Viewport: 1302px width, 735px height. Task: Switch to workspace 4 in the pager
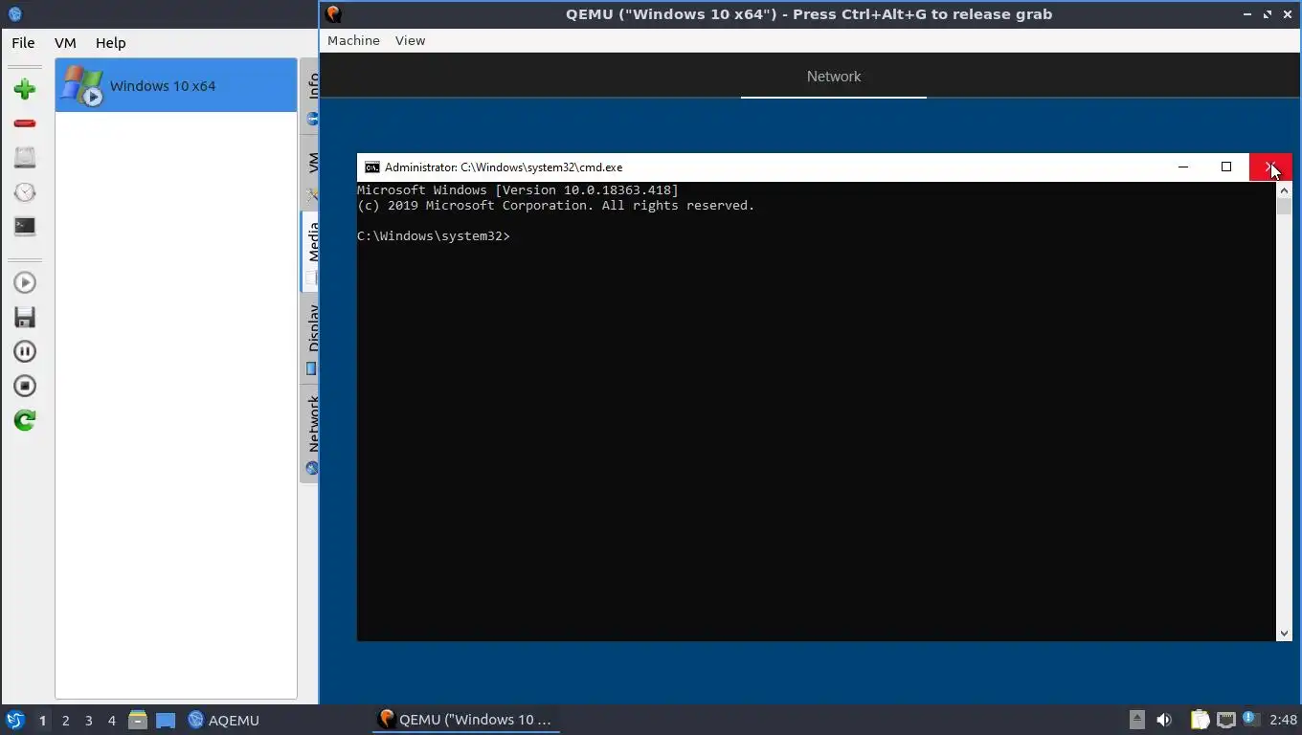pyautogui.click(x=111, y=721)
